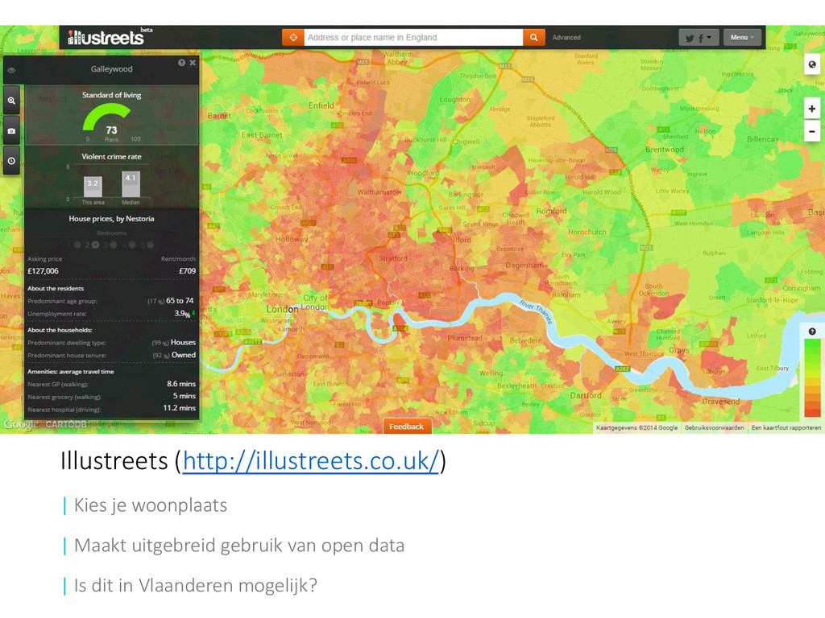Click the 'Brentwood' map label
825x618 pixels.
pos(665,149)
